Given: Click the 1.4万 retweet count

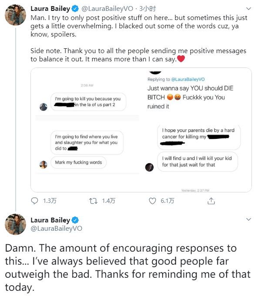Looking at the screenshot, I should [x=109, y=201].
